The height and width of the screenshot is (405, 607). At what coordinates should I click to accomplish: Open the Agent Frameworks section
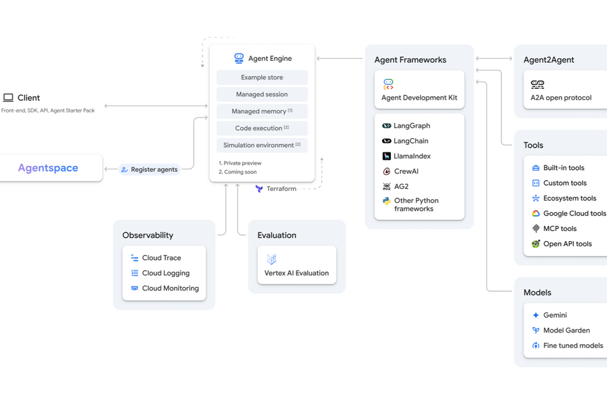(x=411, y=60)
